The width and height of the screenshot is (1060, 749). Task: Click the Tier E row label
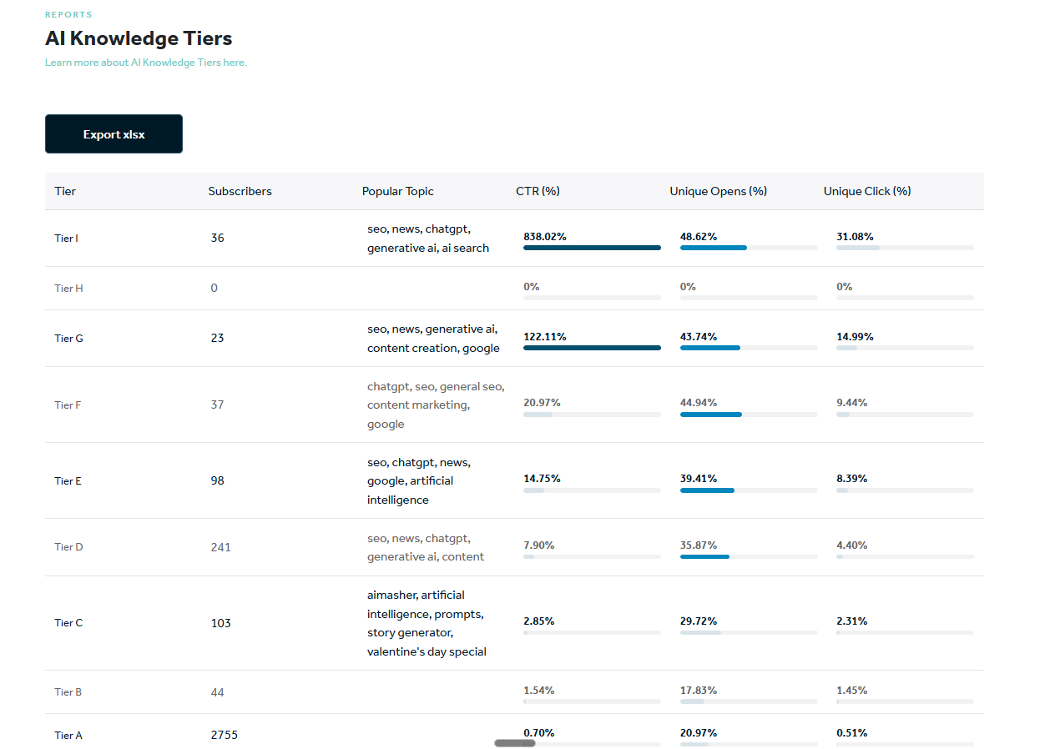68,481
